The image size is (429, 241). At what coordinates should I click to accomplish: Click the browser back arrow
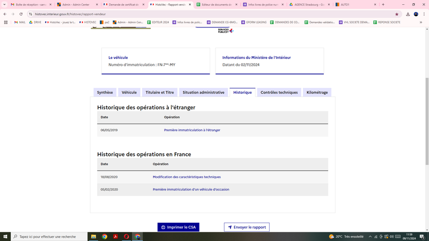click(5, 14)
